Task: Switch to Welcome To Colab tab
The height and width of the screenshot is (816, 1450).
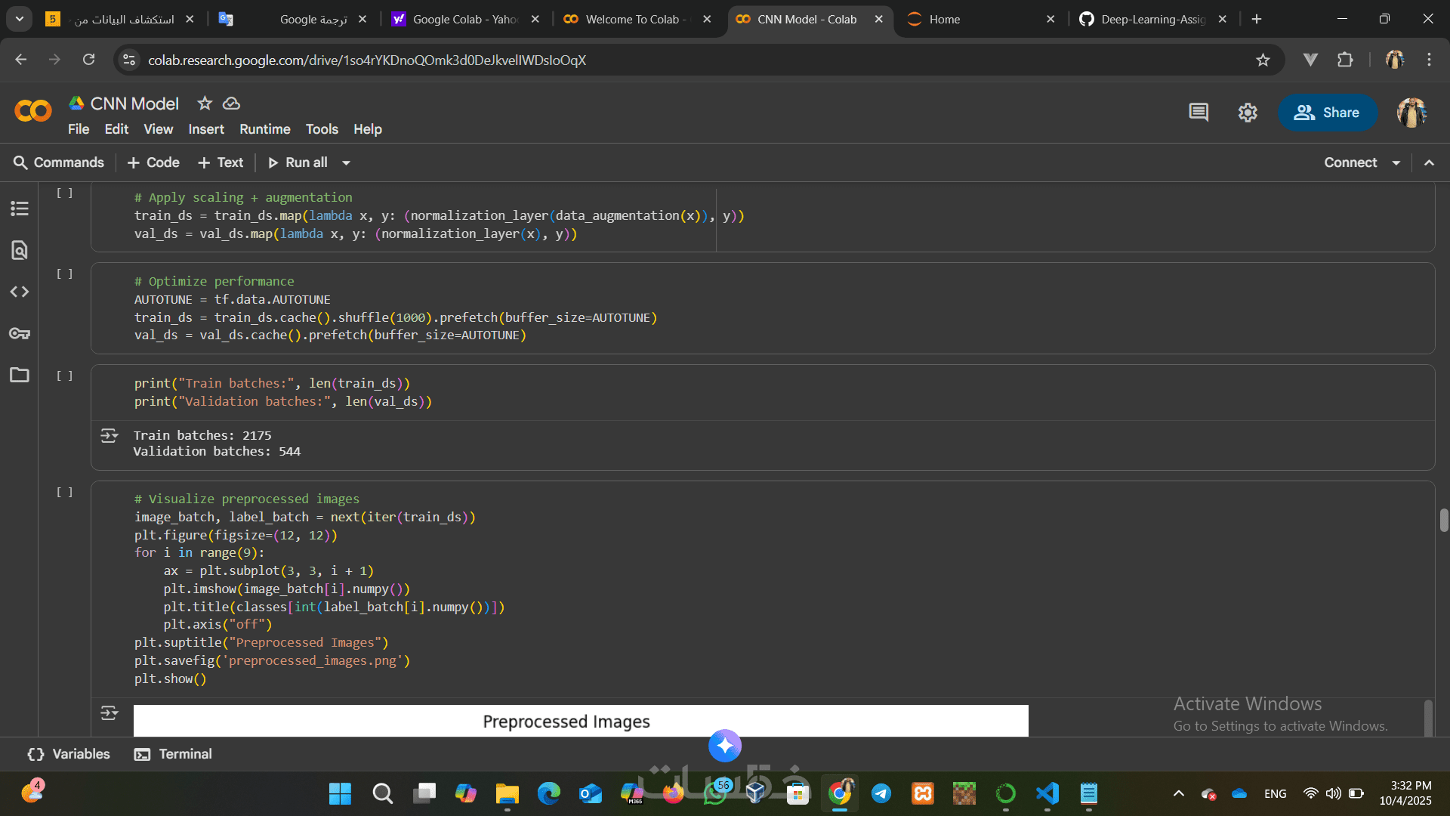Action: pyautogui.click(x=634, y=19)
